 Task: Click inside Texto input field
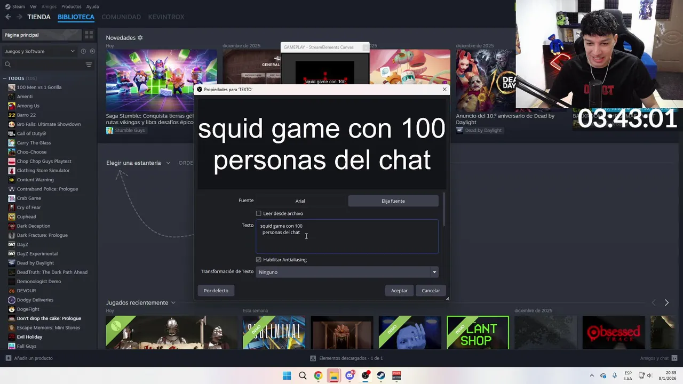347,236
